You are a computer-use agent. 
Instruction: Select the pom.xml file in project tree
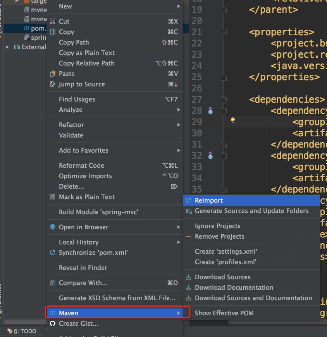tap(36, 28)
